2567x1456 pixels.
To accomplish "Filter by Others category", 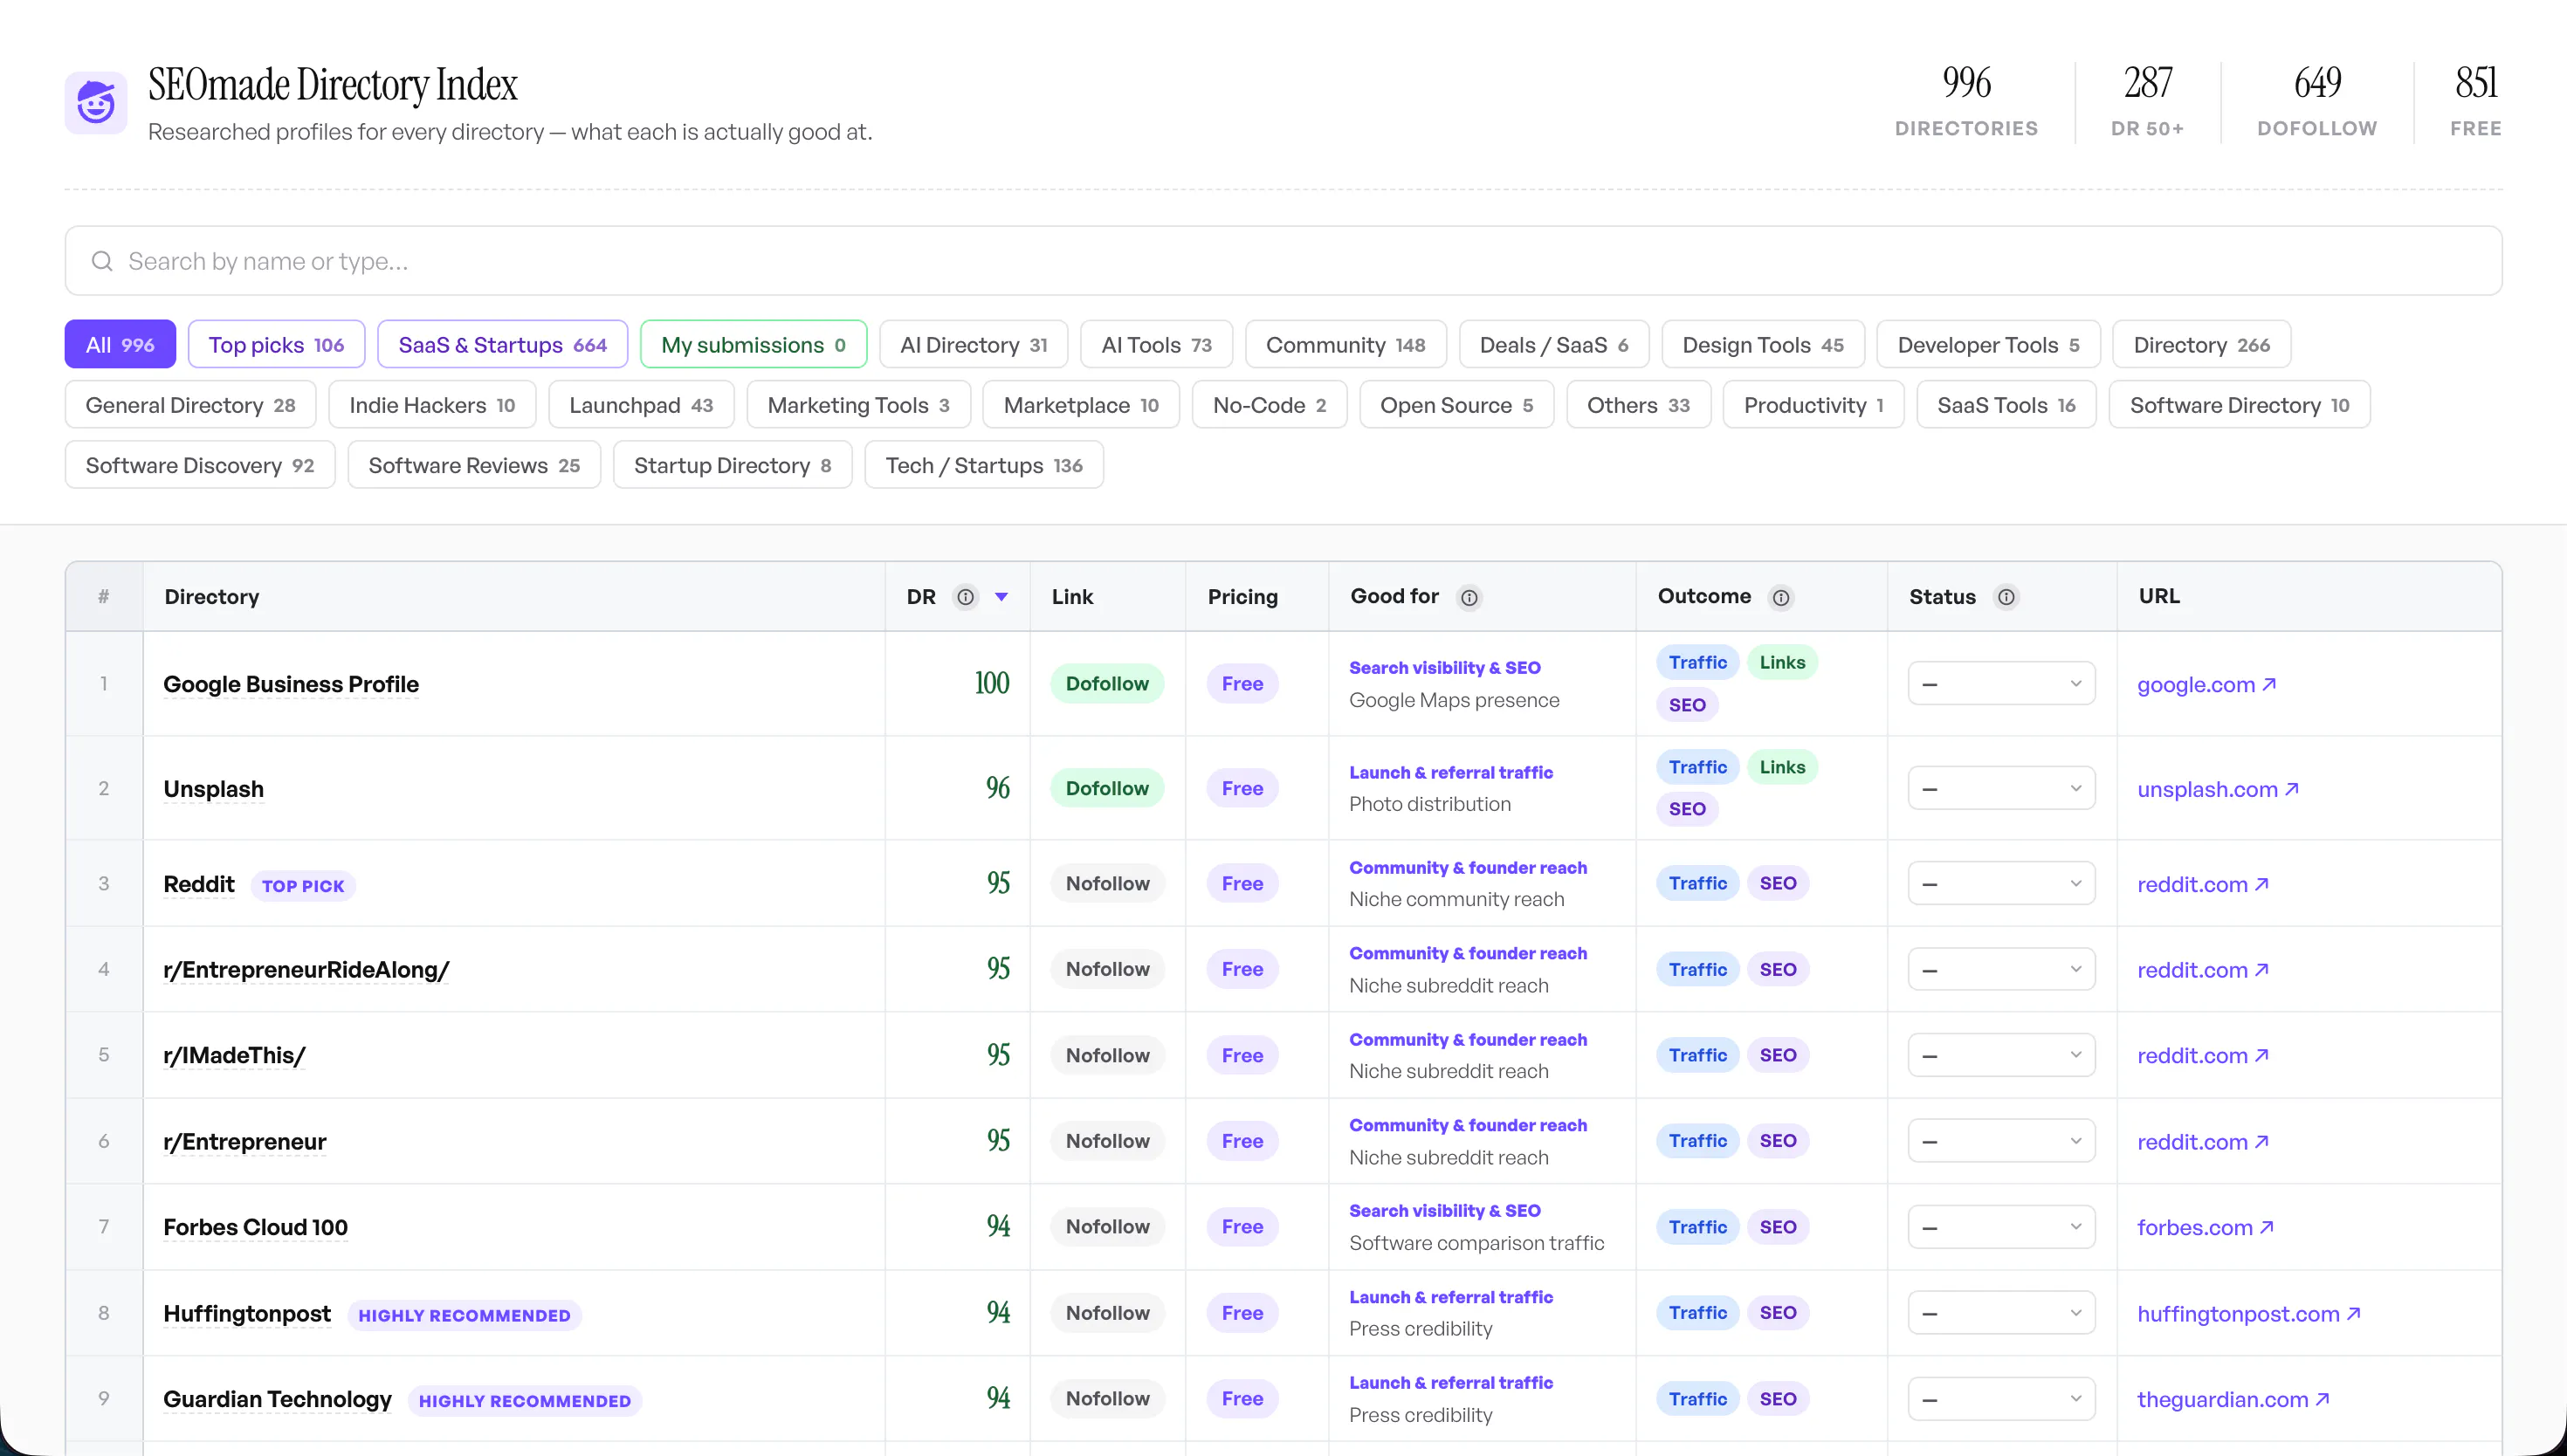I will [1638, 405].
